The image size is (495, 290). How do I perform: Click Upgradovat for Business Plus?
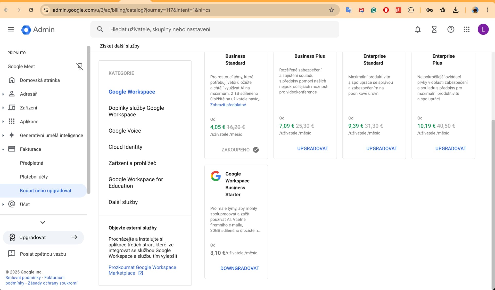pos(312,149)
